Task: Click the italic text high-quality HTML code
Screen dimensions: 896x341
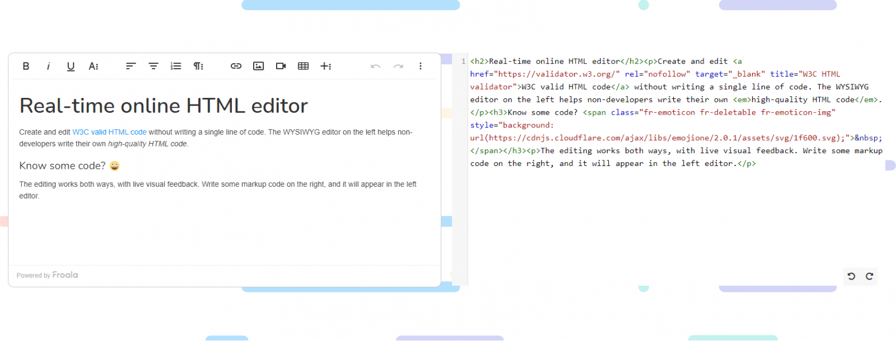Action: click(x=147, y=144)
